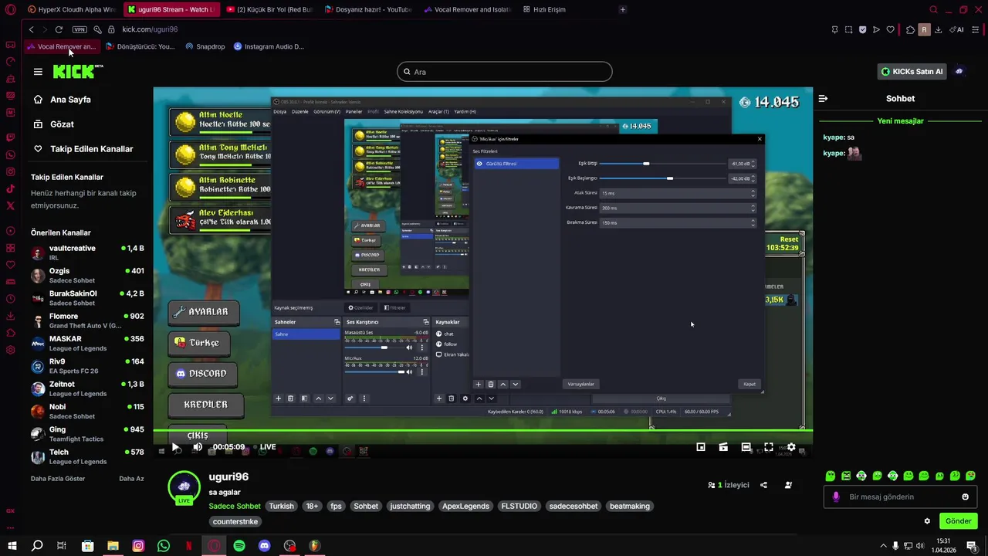Open the emoji picker in chat input
The image size is (988, 556).
pos(965,497)
